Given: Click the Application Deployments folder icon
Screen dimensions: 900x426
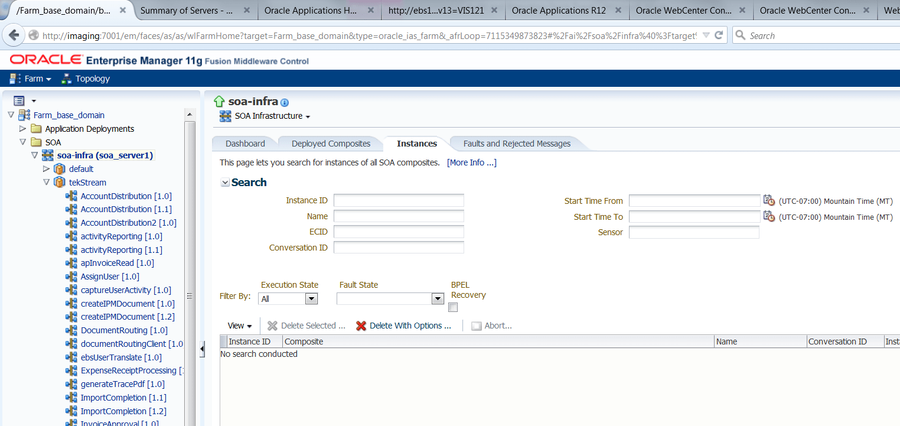Looking at the screenshot, I should tap(36, 129).
